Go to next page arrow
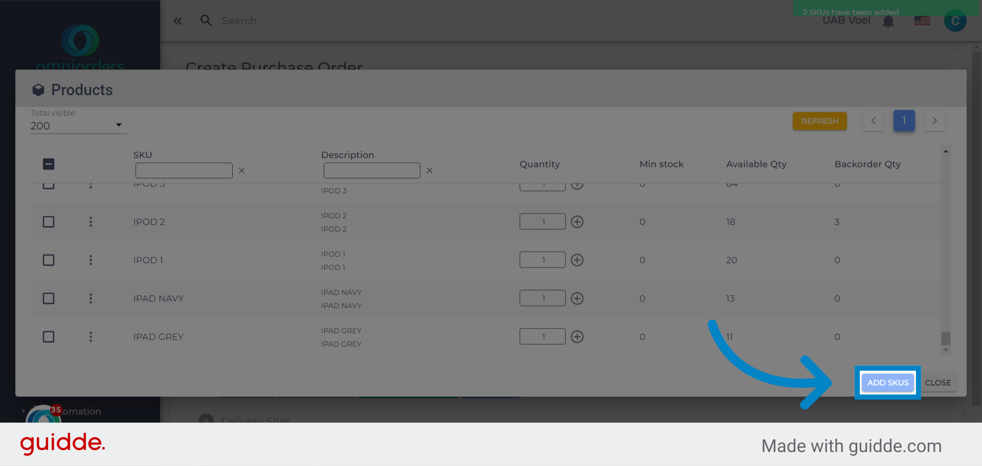 tap(934, 121)
